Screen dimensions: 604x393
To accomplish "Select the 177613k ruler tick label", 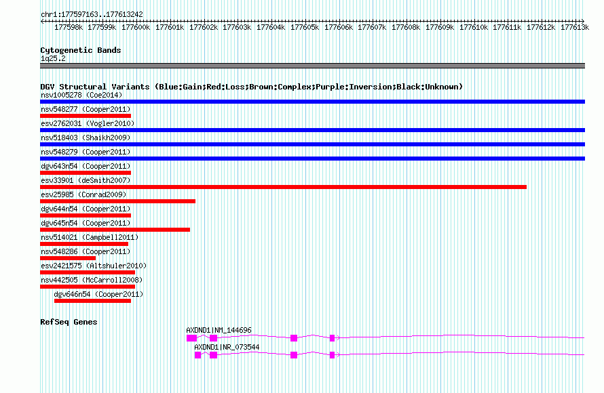I will pos(575,27).
